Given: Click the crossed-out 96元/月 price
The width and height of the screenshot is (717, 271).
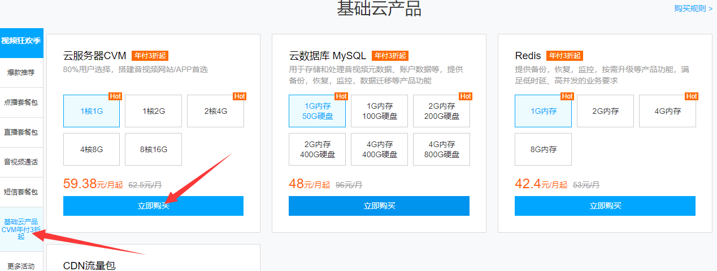Looking at the screenshot, I should tap(349, 185).
